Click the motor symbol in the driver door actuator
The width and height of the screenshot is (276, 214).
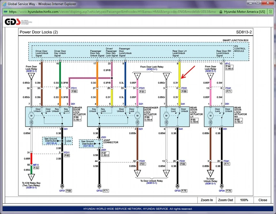point(31,115)
